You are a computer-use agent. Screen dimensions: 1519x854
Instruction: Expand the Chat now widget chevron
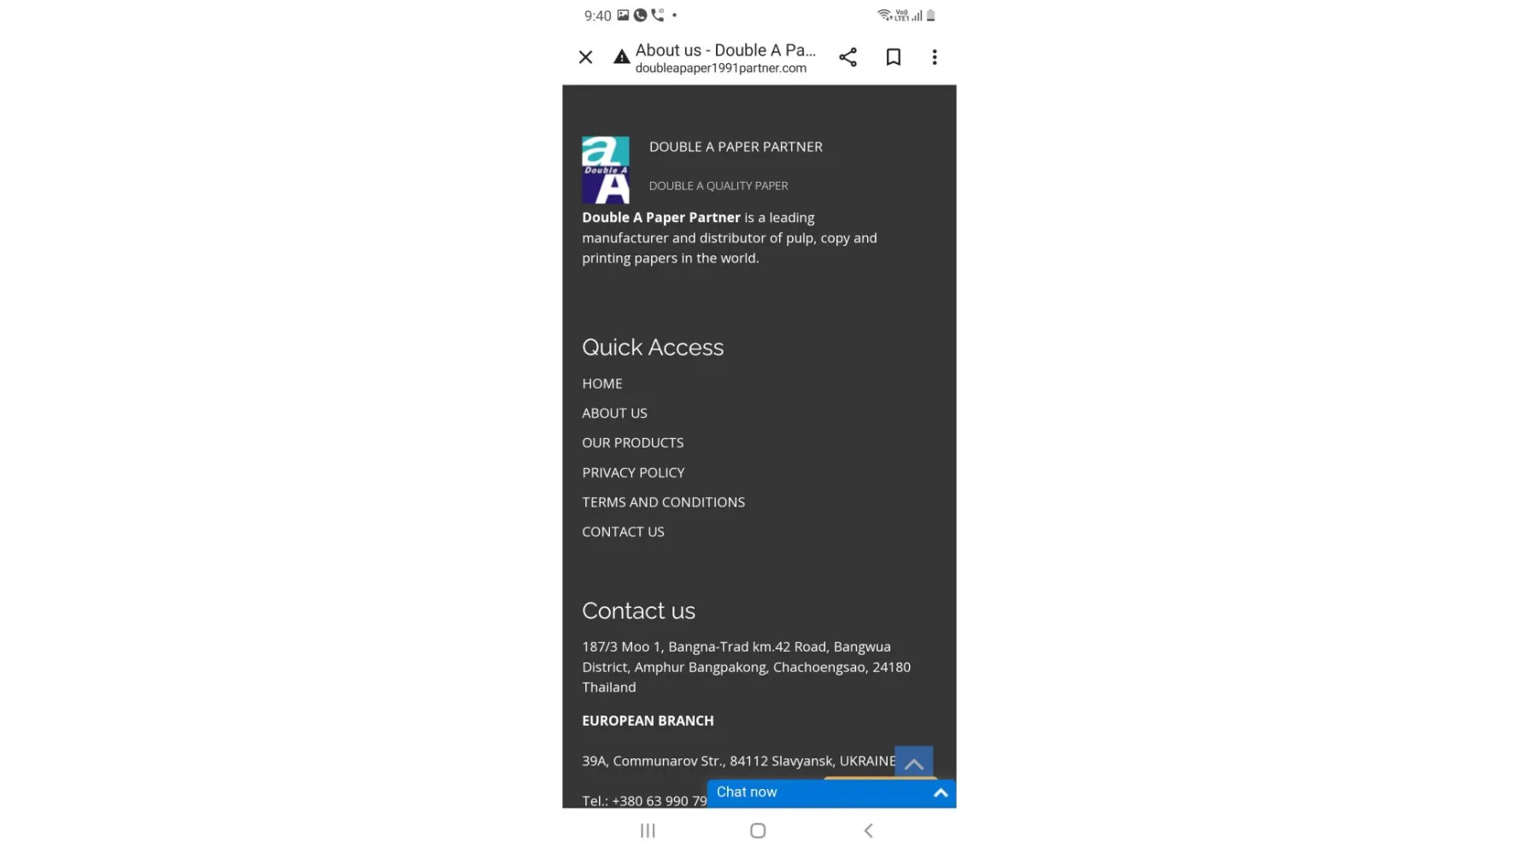click(x=941, y=793)
